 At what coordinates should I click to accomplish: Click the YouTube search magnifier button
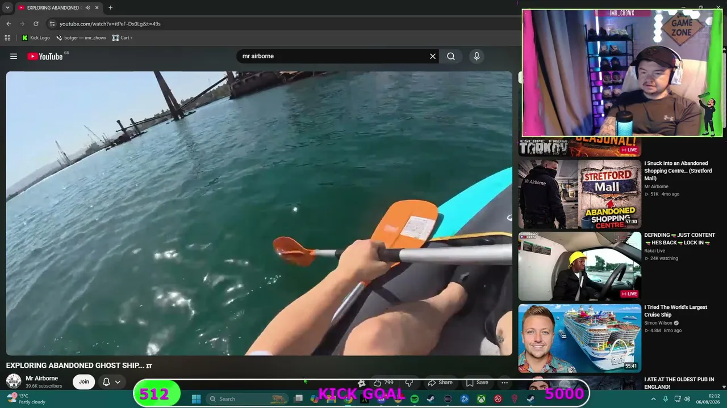451,56
